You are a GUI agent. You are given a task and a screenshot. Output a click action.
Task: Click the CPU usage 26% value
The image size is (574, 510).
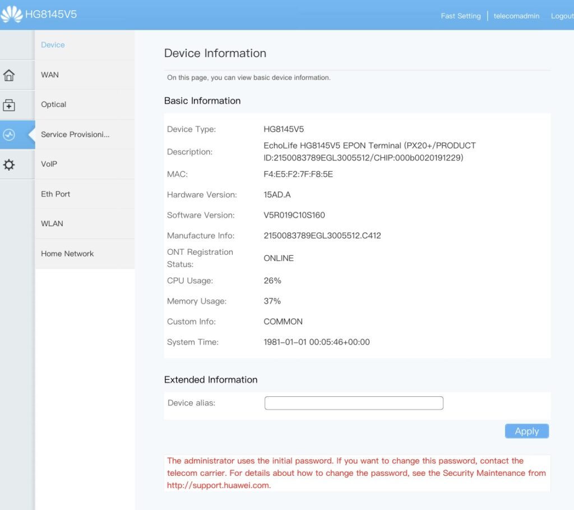coord(272,280)
